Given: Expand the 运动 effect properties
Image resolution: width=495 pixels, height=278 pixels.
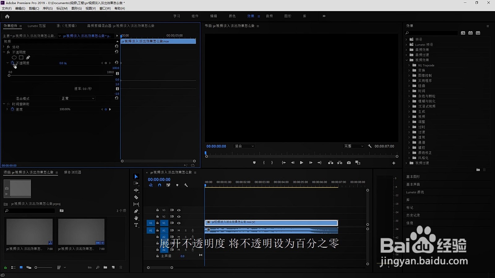Looking at the screenshot, I should pyautogui.click(x=4, y=47).
